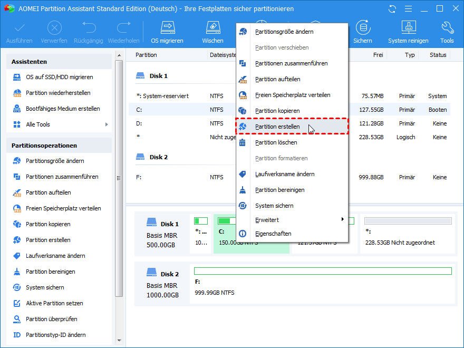Click Partition kopieren in sidebar
Screen dimensions: 464x348
pyautogui.click(x=48, y=224)
